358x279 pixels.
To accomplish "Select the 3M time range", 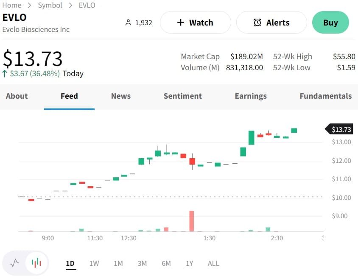I will point(142,263).
